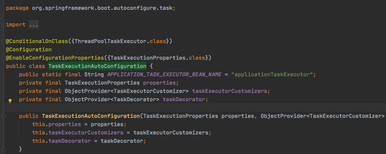Collapse the TaskExecutionAutoConfiguration constructor fold
Image resolution: width=386 pixels, height=154 pixels.
click(3, 116)
